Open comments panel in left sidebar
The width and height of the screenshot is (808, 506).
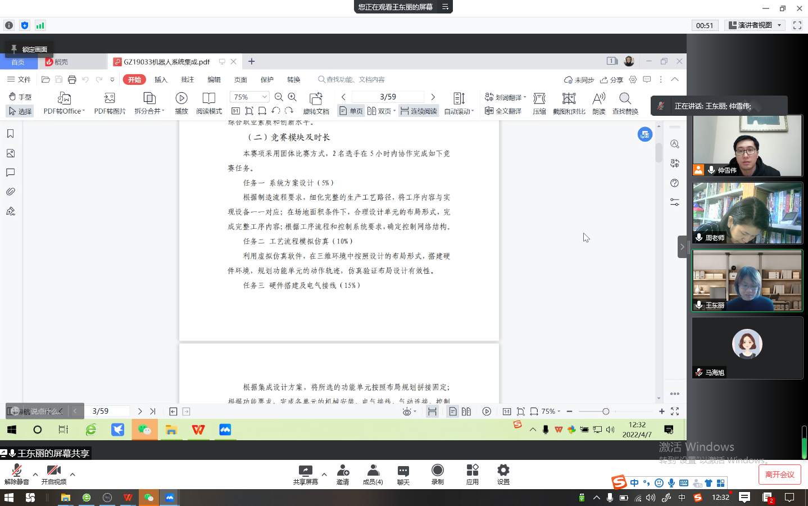coord(11,172)
